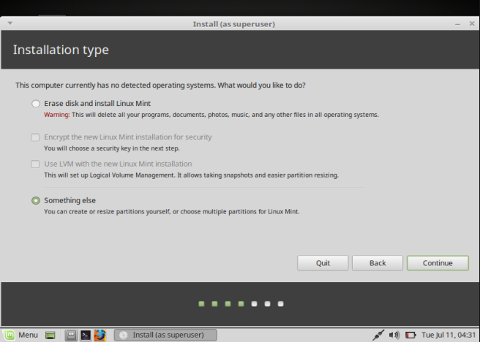Screen dimensions: 480x342
Task: Click the 'no detected operating systems' question text
Action: click(x=160, y=85)
